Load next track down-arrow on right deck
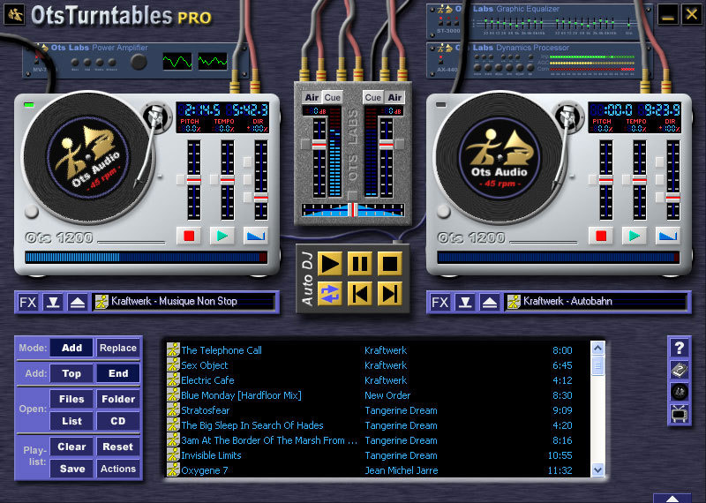 click(465, 302)
